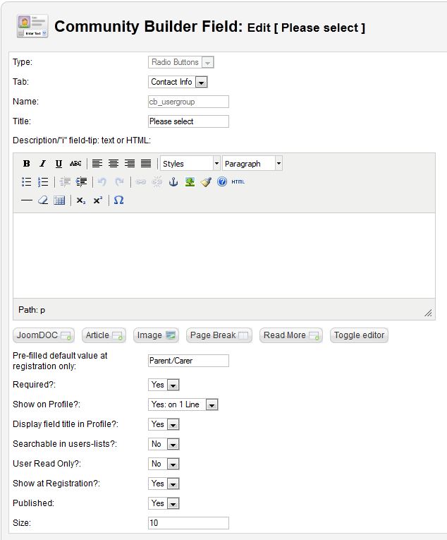Insert image using tree icon
This screenshot has width=447, height=540.
point(190,182)
